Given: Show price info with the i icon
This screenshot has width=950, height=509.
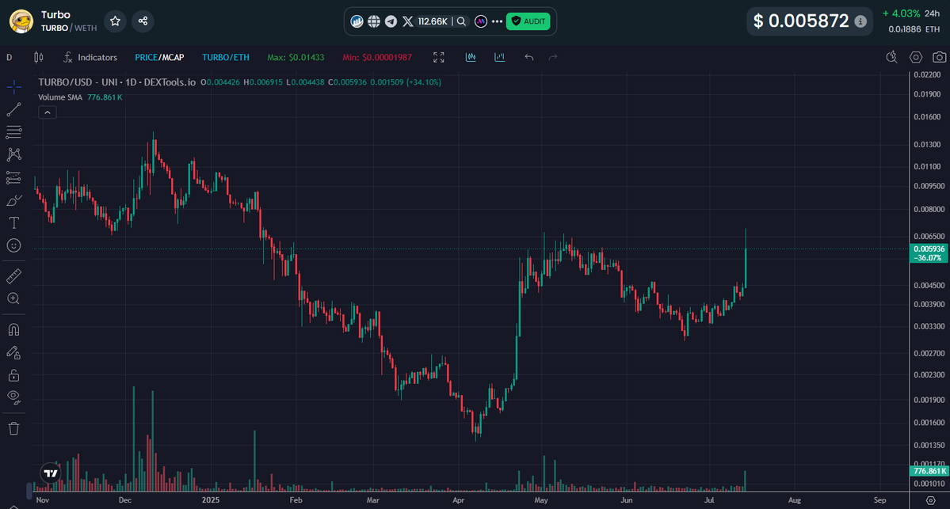Looking at the screenshot, I should coord(860,21).
